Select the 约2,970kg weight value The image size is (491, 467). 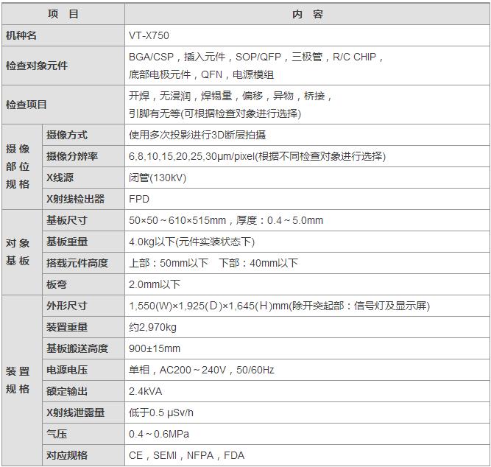152,327
